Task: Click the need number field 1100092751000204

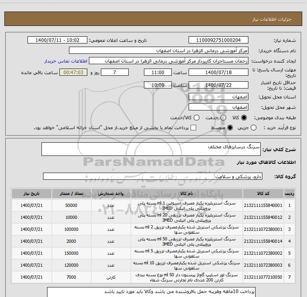Action: tap(218, 40)
